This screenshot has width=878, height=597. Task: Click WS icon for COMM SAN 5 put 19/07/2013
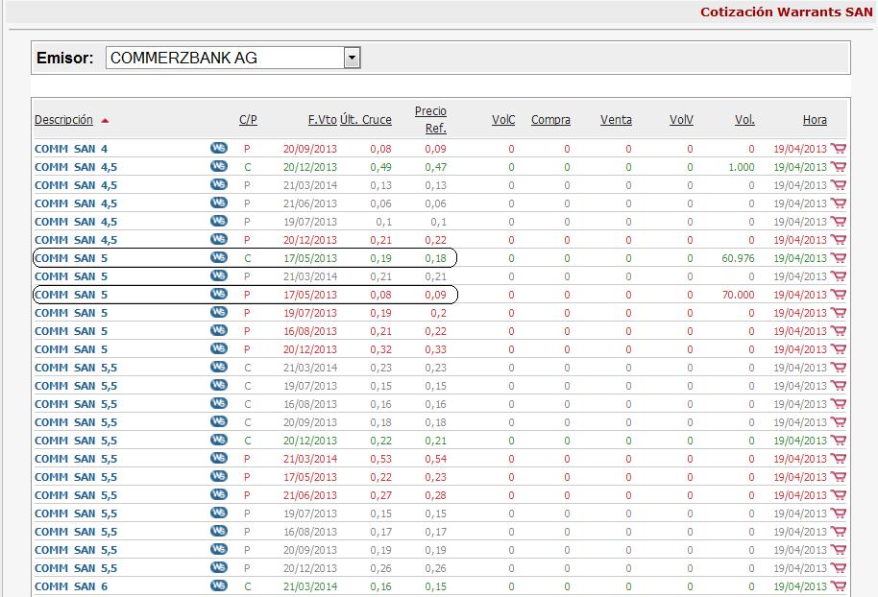(219, 312)
